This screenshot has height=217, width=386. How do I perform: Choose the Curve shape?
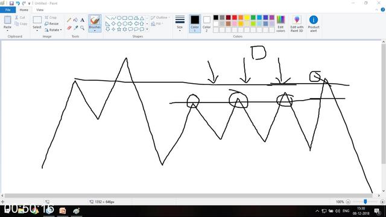click(x=113, y=18)
